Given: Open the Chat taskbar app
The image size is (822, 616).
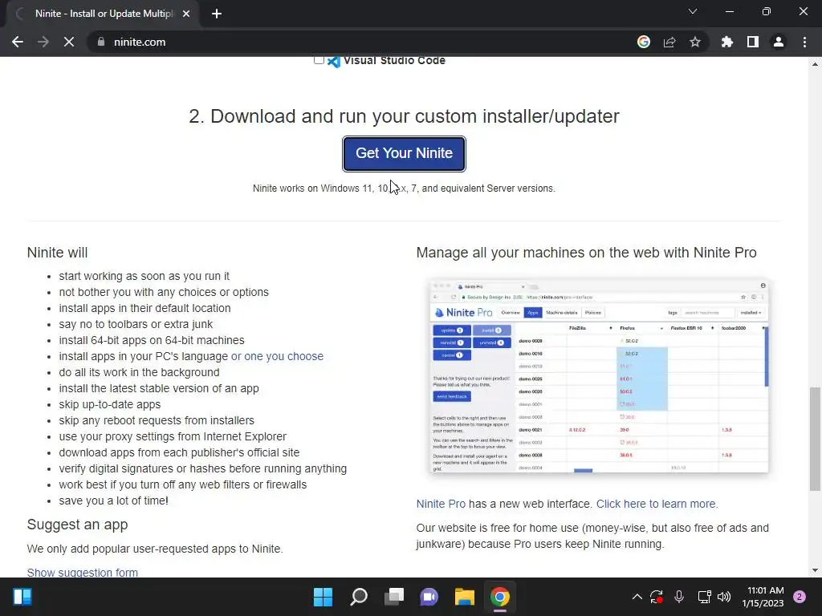Looking at the screenshot, I should 429,597.
